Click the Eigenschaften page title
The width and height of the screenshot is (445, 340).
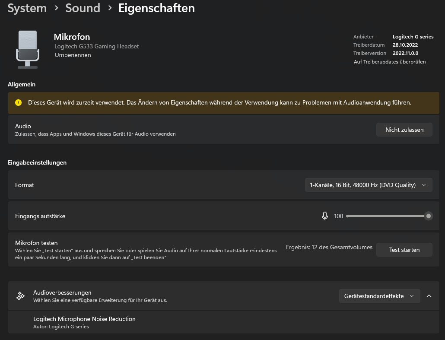point(156,8)
